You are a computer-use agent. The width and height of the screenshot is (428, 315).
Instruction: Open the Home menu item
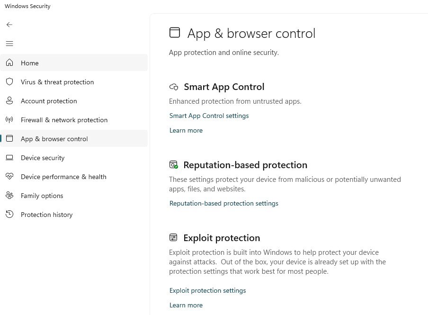click(30, 63)
